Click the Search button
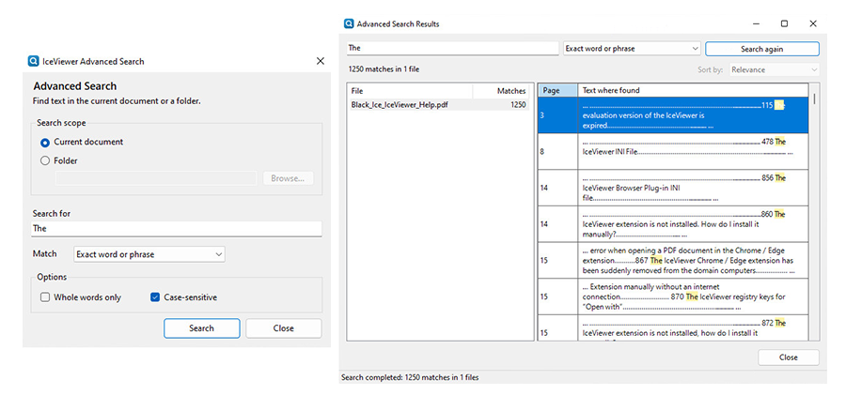 [x=202, y=328]
